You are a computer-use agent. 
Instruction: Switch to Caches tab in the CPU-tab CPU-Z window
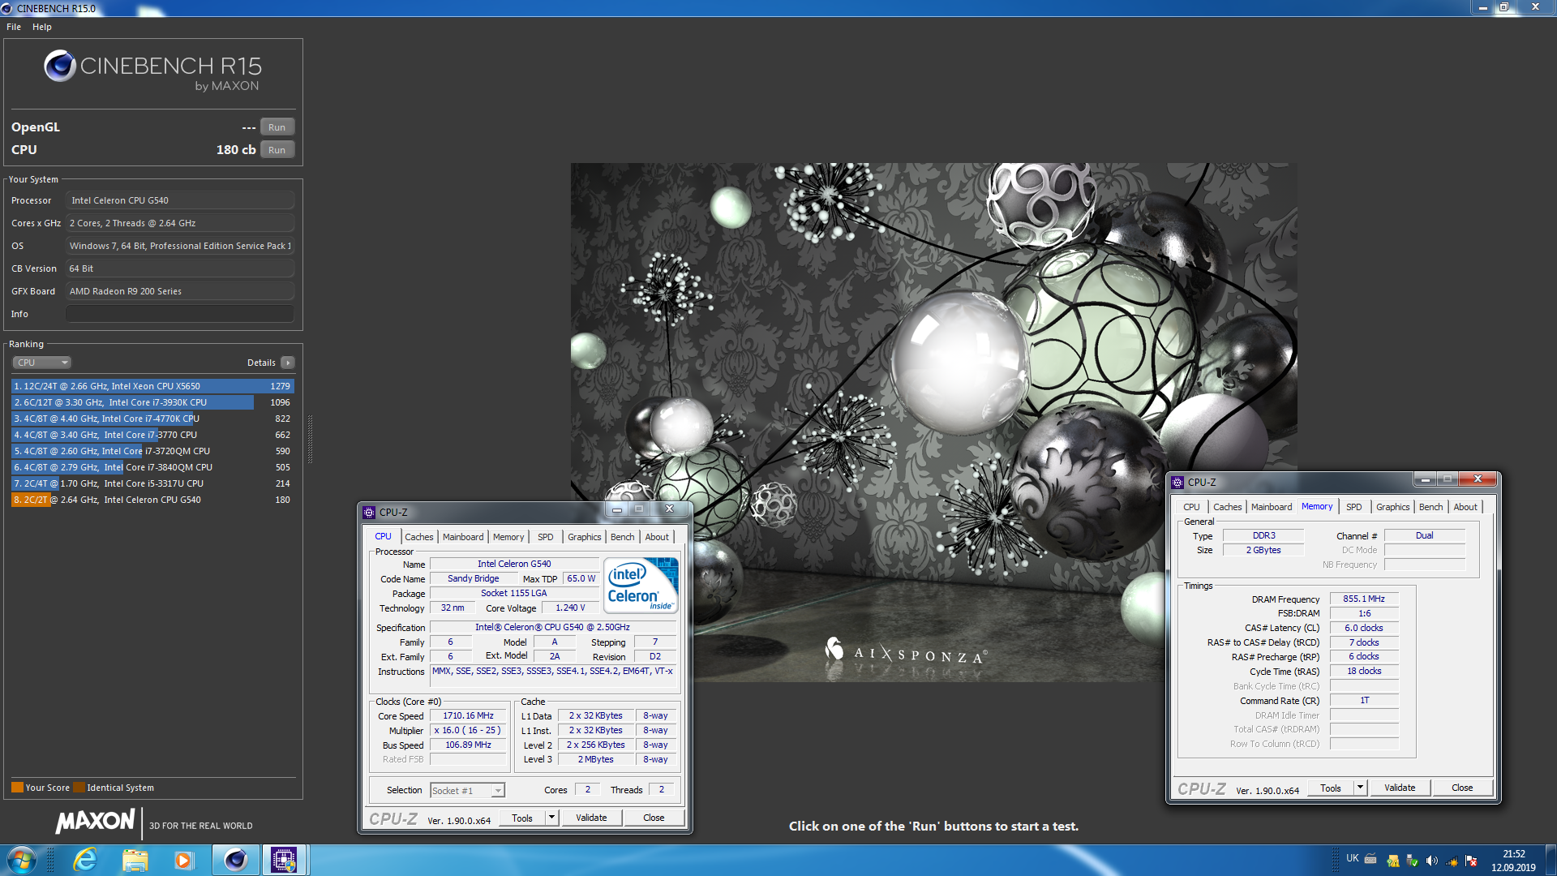pos(419,537)
